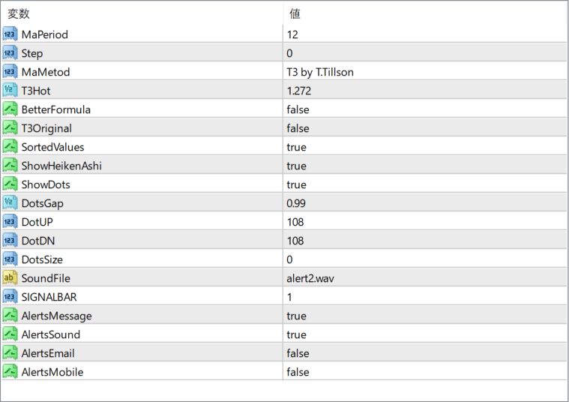Select the string icon next to SoundFile
This screenshot has width=569, height=402.
click(x=10, y=277)
